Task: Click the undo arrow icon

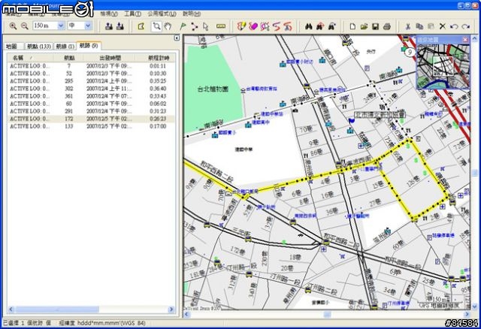Action: point(454,26)
